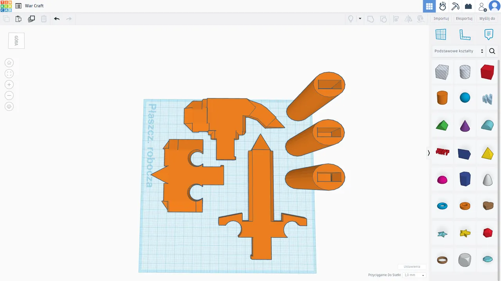This screenshot has width=501, height=281.
Task: Open the Bricks mode icon
Action: coord(468,6)
